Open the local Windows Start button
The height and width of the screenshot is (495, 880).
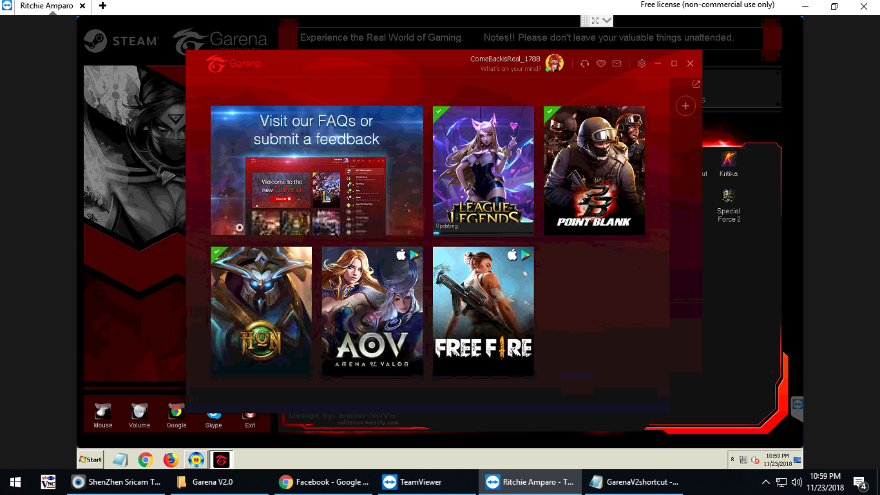pyautogui.click(x=15, y=482)
